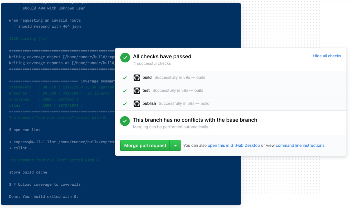The height and width of the screenshot is (208, 352).
Task: Select the publish check name
Action: click(149, 103)
